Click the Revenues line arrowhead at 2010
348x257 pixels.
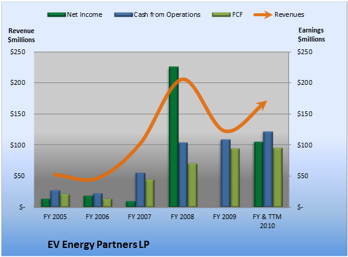[262, 105]
